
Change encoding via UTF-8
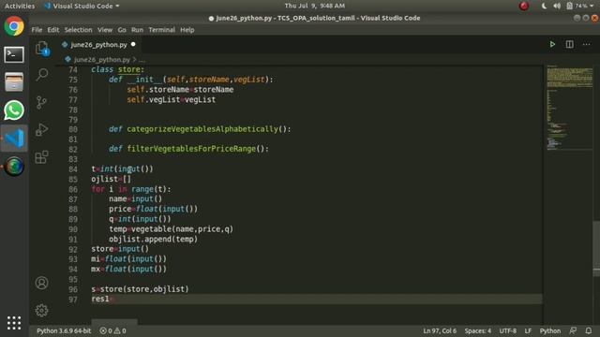(508, 330)
